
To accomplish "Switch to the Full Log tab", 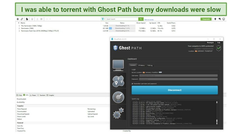I will 150,65.
